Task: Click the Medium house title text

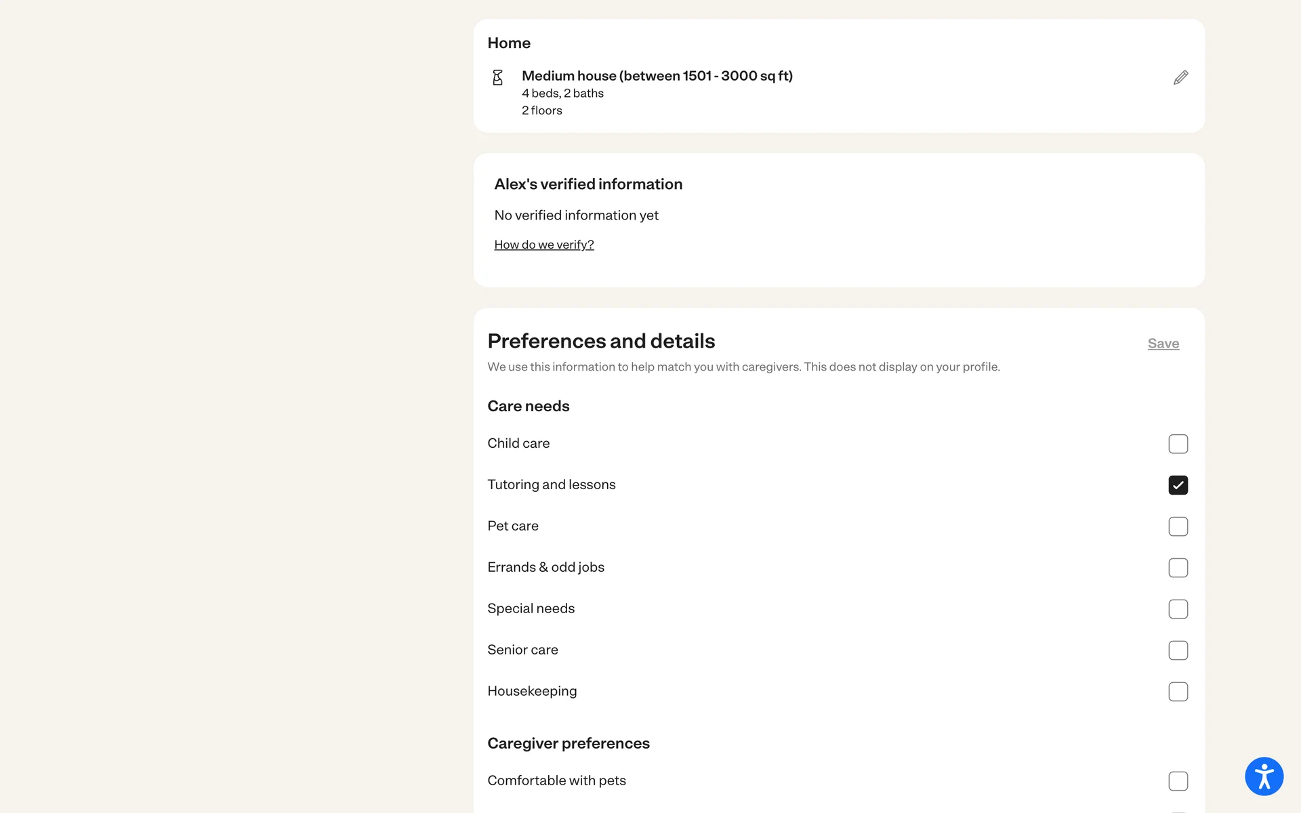Action: (x=657, y=76)
